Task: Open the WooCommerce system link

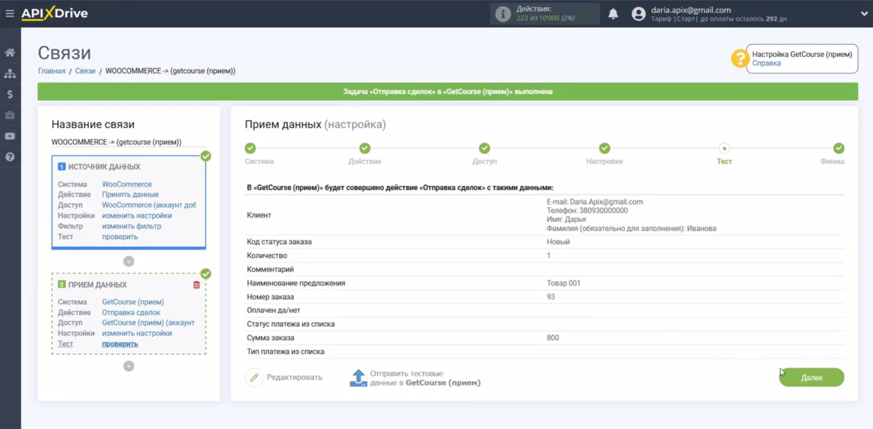Action: click(127, 184)
